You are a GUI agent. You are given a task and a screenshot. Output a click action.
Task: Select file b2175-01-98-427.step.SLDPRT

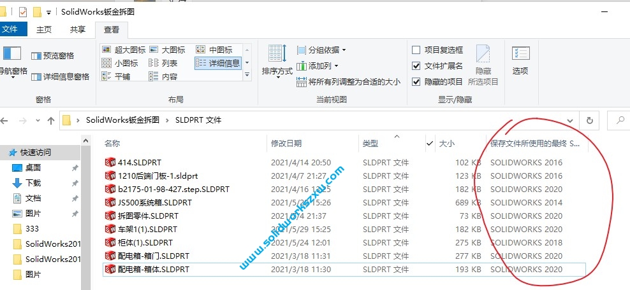pyautogui.click(x=173, y=189)
